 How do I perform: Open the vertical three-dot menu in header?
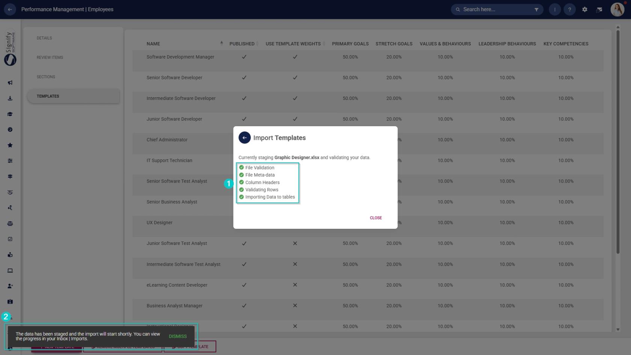pyautogui.click(x=555, y=9)
